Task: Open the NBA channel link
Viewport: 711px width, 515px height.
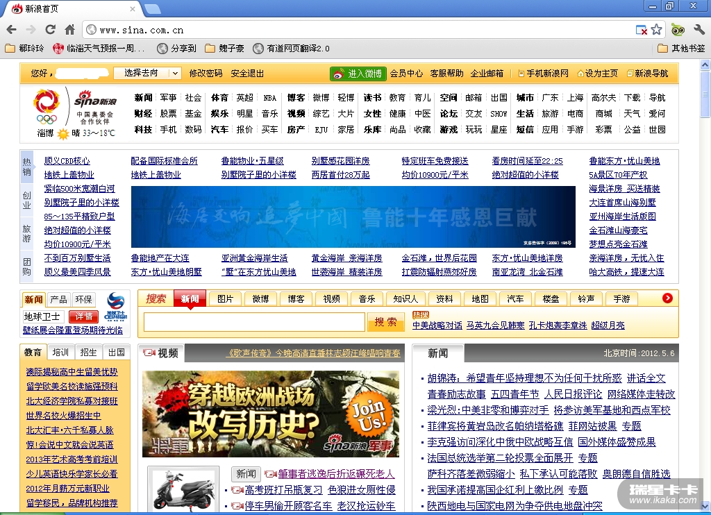Action: 270,98
